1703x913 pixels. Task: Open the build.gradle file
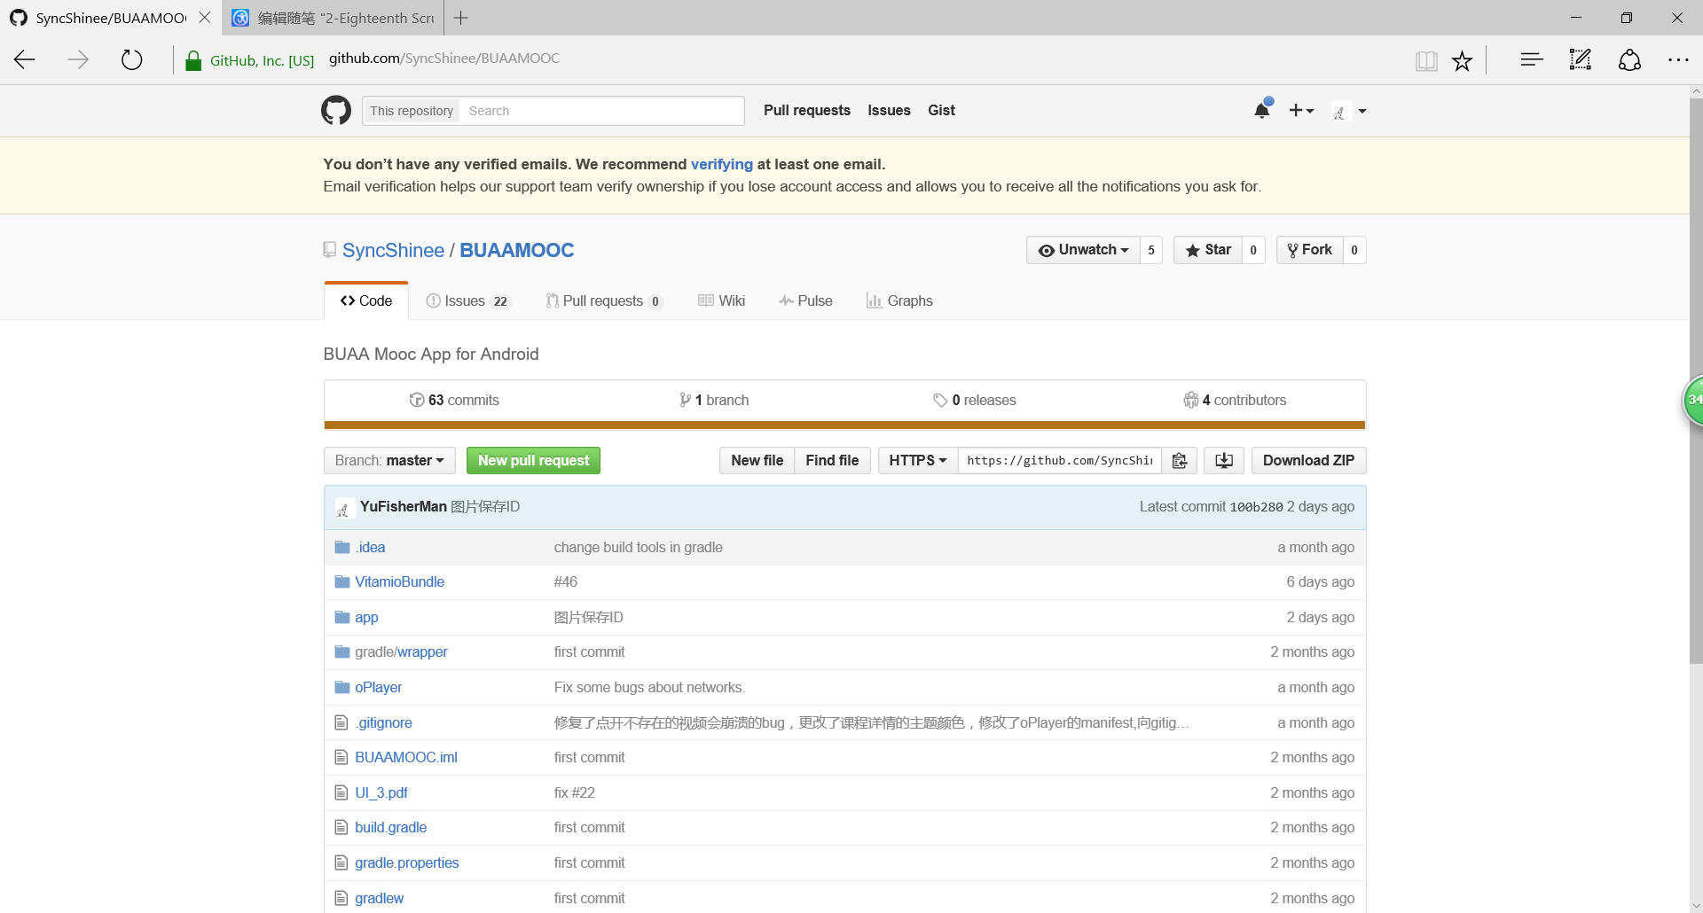[x=391, y=828]
